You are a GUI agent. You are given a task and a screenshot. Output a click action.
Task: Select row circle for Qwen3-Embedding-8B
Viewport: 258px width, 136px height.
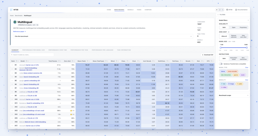pyautogui.click(x=12, y=77)
